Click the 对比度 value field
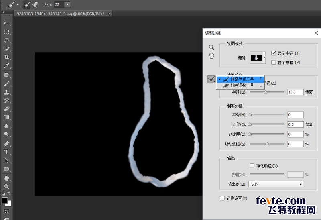The height and width of the screenshot is (220, 321). tap(295, 134)
